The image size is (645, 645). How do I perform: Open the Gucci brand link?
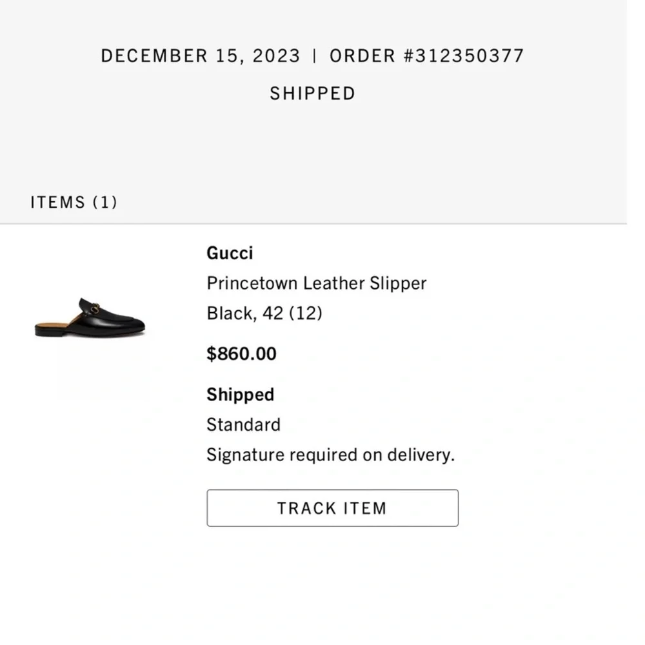tap(230, 253)
